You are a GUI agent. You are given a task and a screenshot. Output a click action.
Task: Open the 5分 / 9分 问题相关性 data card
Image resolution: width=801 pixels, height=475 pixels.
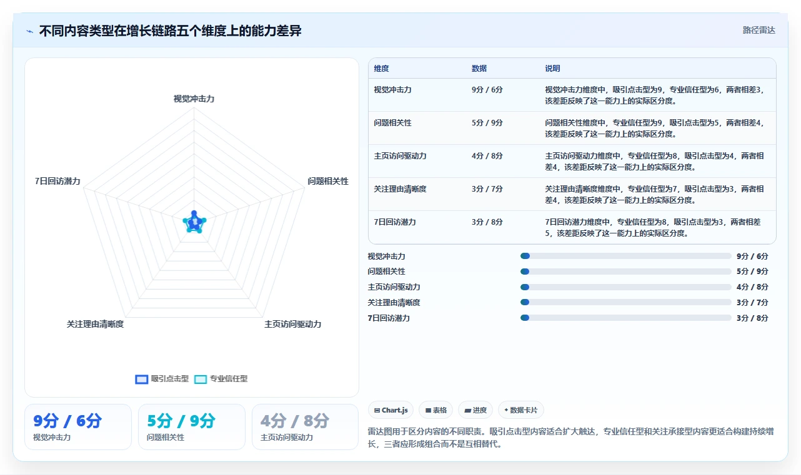click(192, 427)
